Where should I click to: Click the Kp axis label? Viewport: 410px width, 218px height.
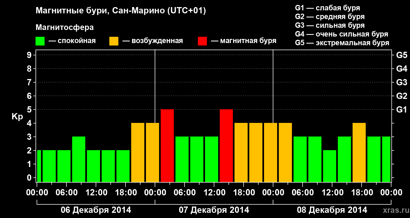(x=17, y=117)
